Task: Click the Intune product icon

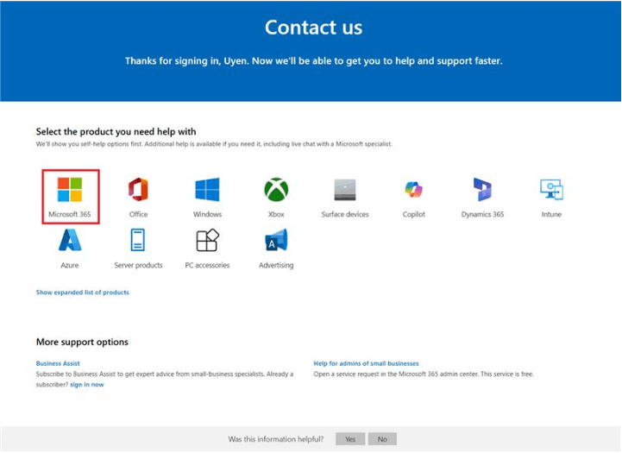Action: click(551, 189)
